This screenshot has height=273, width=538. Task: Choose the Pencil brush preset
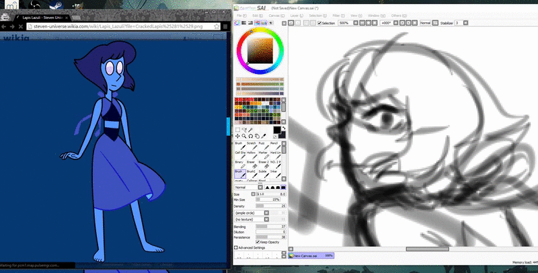[275, 146]
